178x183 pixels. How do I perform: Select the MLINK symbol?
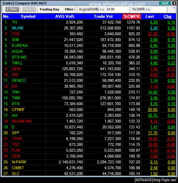[x=18, y=28]
